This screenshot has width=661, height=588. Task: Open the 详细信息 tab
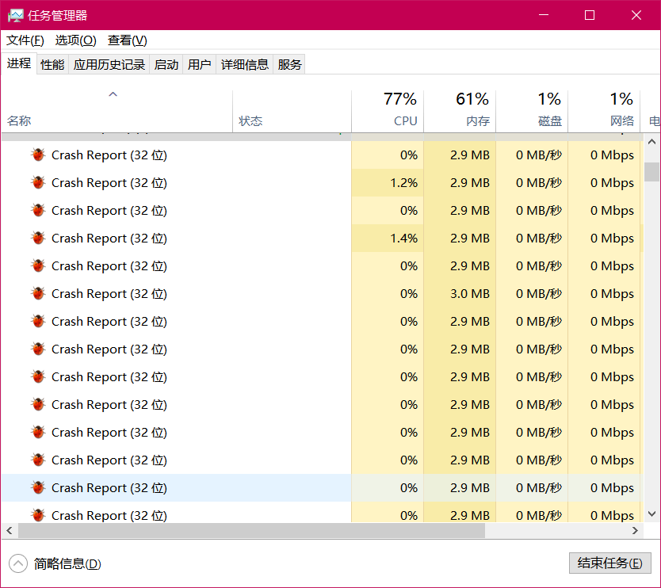[x=245, y=64]
